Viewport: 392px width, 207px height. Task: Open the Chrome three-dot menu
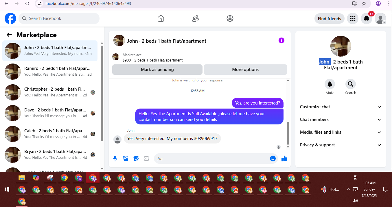click(x=388, y=3)
